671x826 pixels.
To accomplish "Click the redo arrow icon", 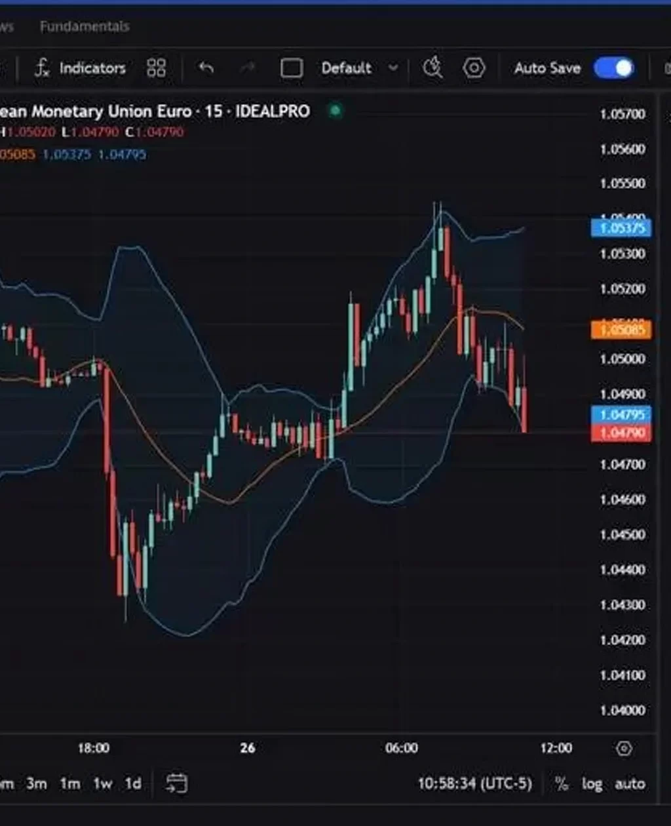I will 247,68.
